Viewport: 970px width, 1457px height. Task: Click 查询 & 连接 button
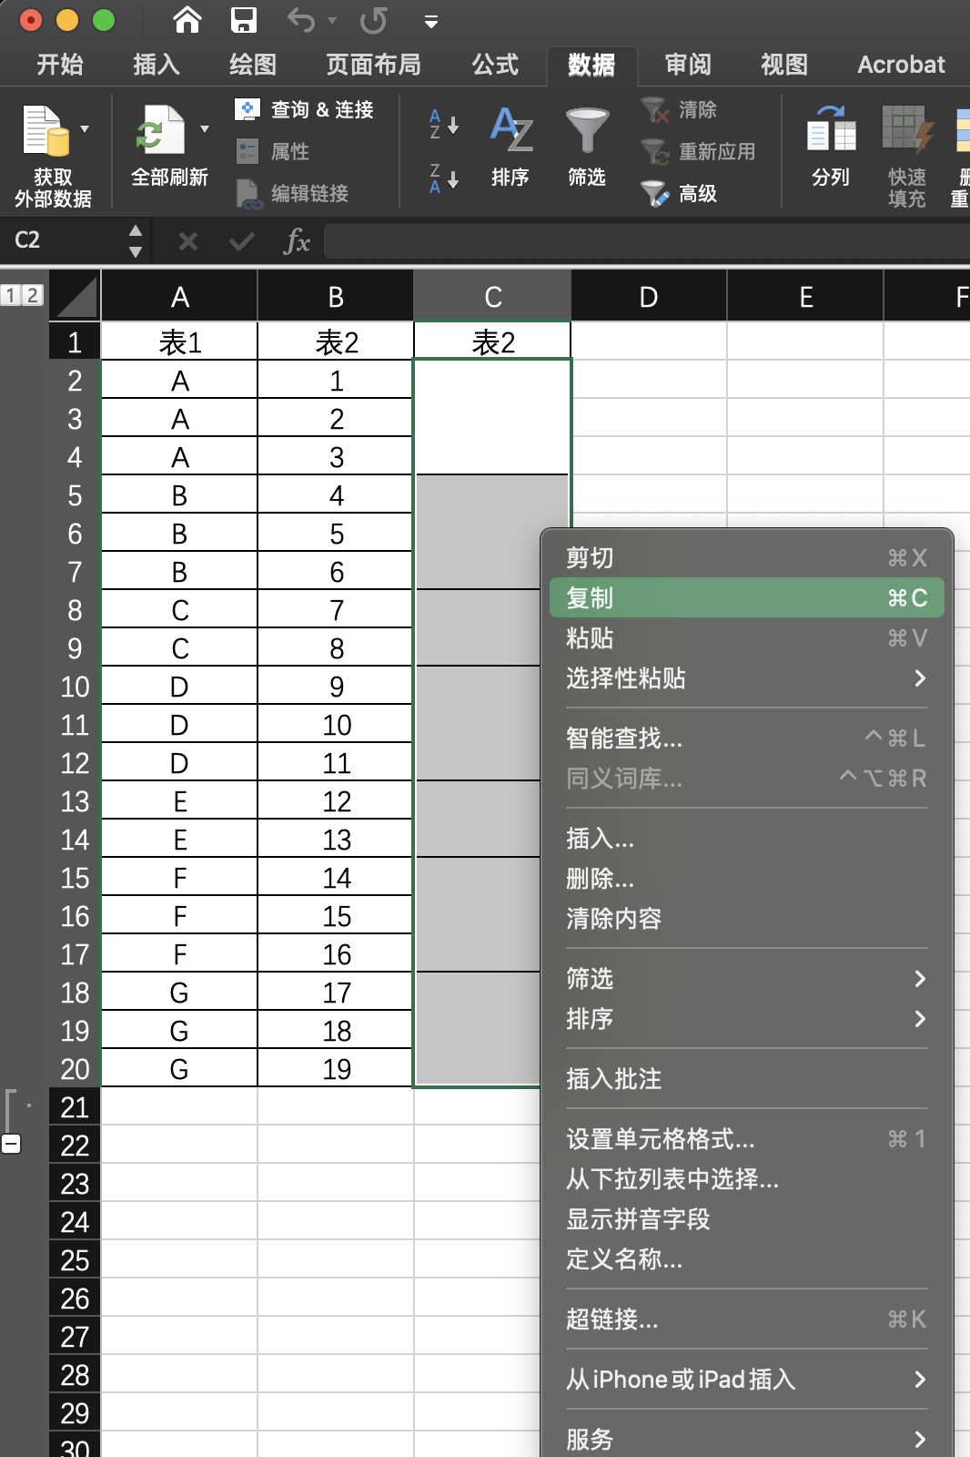click(304, 109)
